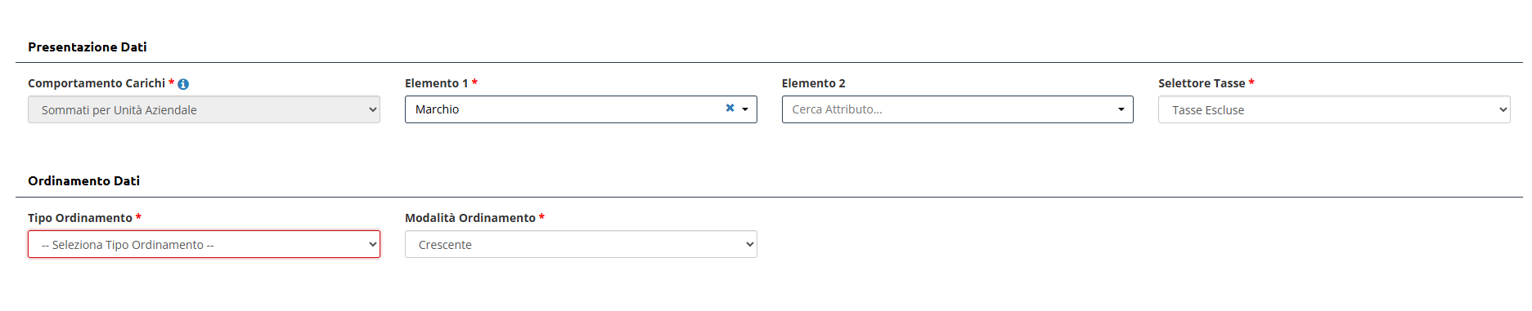Screen dimensions: 1532x311
Task: Focus the Cerca Attributo search field
Action: (949, 109)
